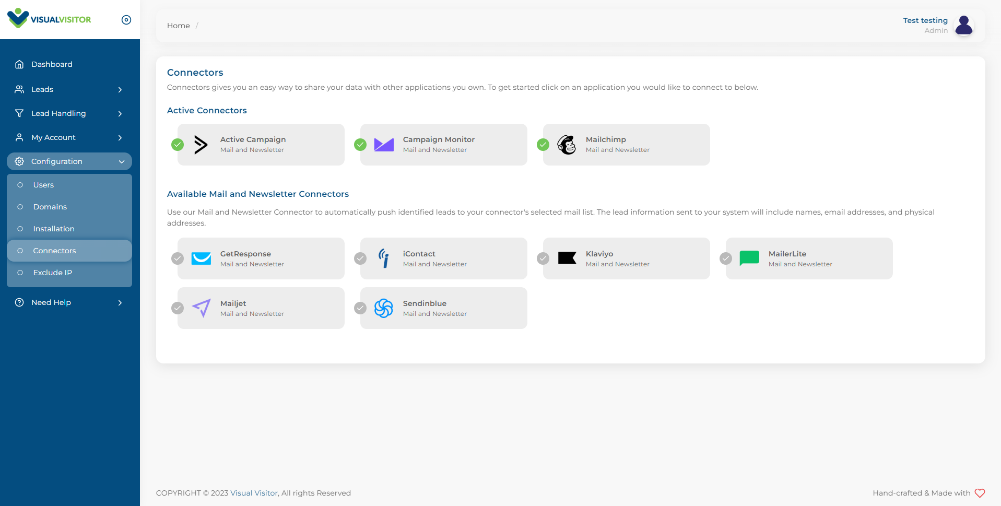Open the Active Campaign connector card
Image resolution: width=1001 pixels, height=506 pixels.
(261, 145)
